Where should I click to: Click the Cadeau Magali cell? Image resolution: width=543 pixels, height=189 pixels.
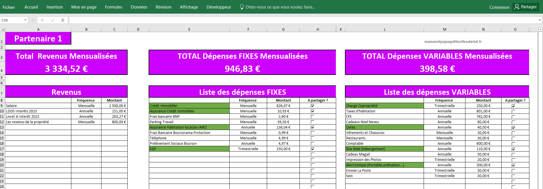click(x=384, y=154)
